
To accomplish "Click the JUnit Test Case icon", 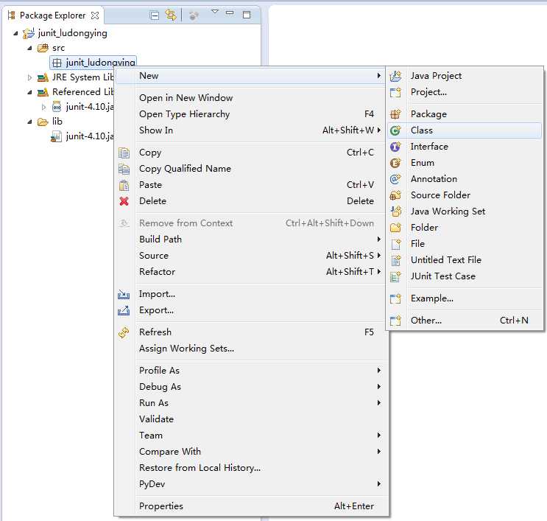I will click(x=395, y=276).
